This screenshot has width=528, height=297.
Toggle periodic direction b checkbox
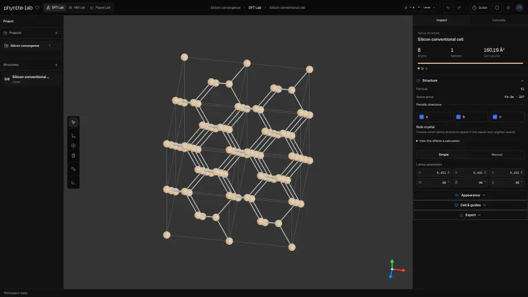458,117
